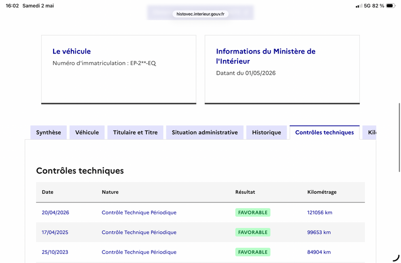
Task: Click FAVORABLE badge for 20/04/2026 inspection
Action: (253, 212)
